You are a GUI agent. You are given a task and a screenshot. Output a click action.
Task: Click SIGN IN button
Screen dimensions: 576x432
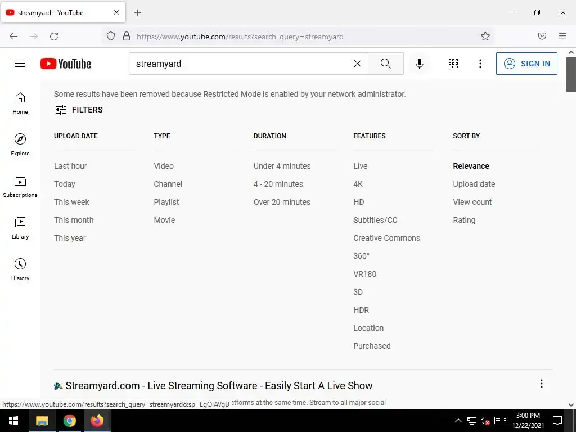(x=526, y=64)
